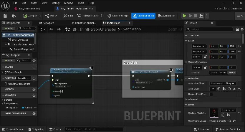Open the Functions Override dropdown
This screenshot has height=132, width=245.
click(x=24, y=78)
